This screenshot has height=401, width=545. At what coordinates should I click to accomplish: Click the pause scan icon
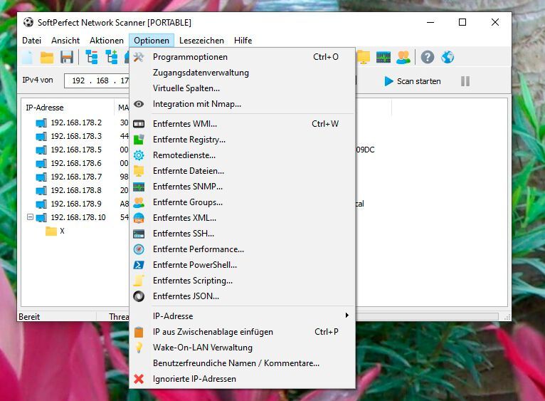tap(465, 81)
